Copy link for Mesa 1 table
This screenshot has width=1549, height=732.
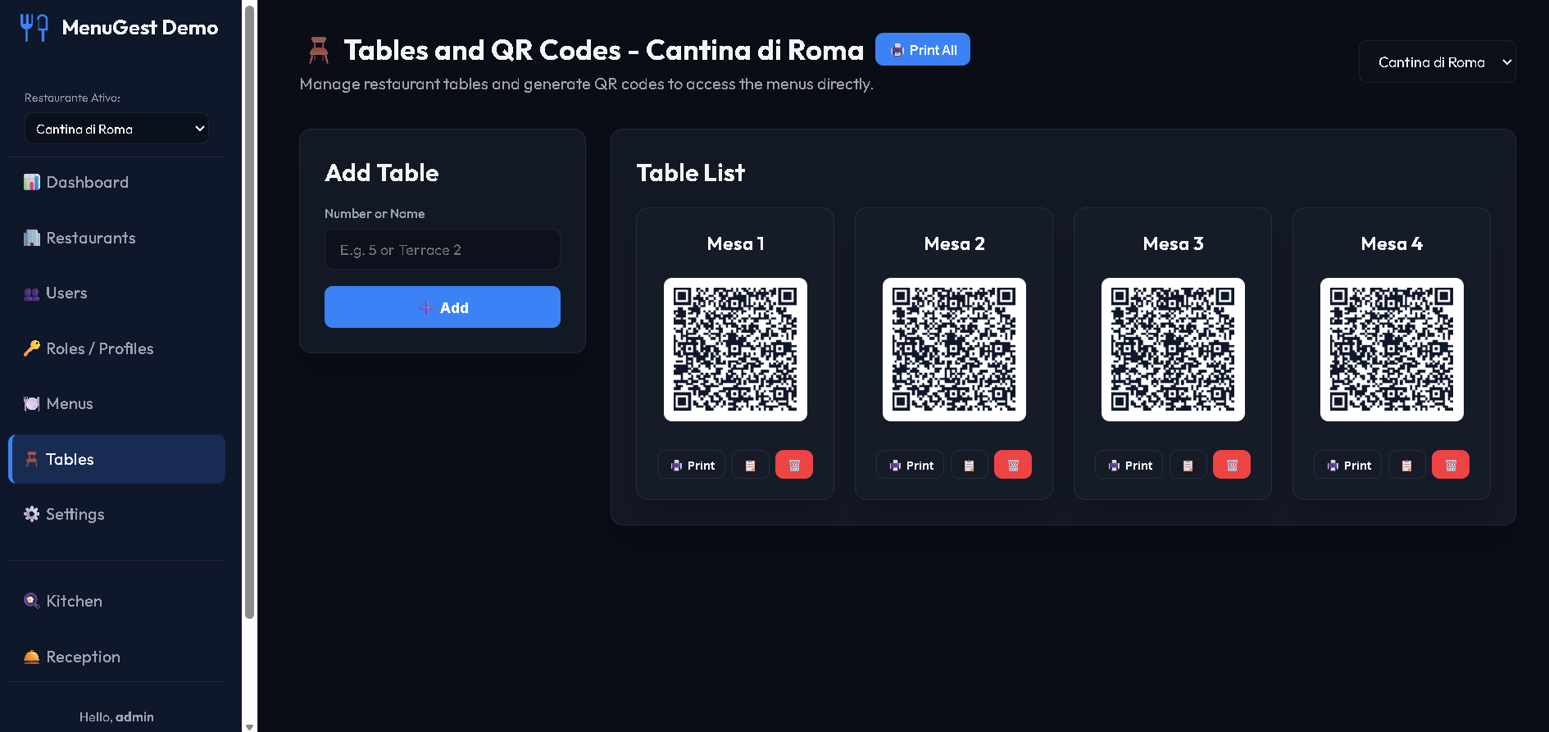(750, 465)
